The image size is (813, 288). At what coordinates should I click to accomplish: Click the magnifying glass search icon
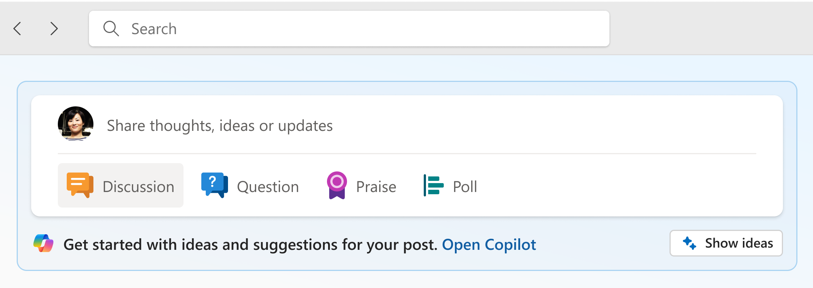pos(111,29)
